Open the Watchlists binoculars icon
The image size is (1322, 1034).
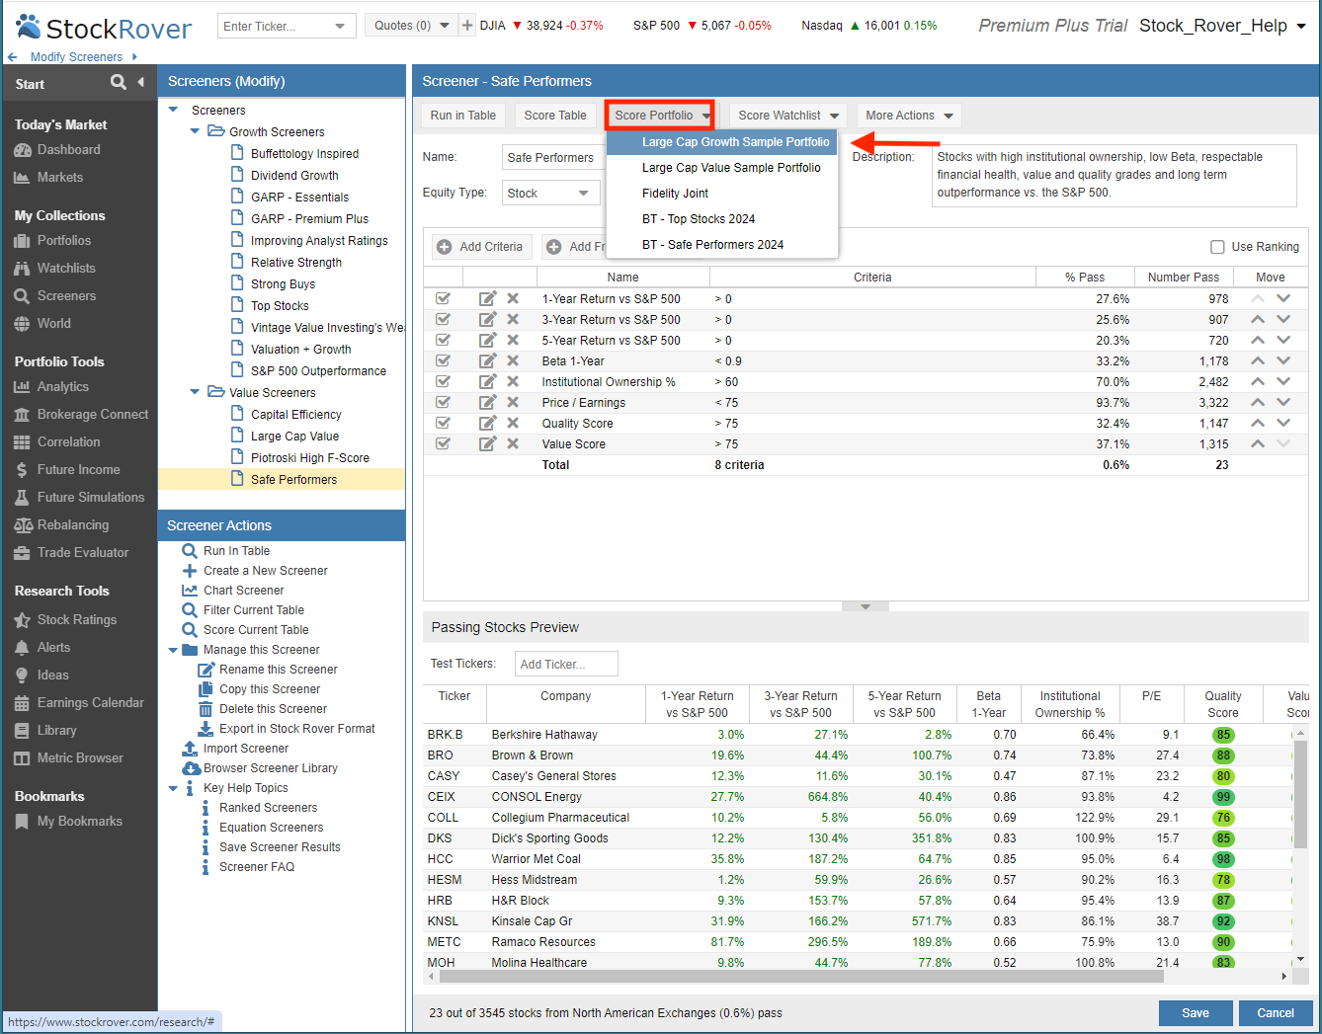point(23,269)
